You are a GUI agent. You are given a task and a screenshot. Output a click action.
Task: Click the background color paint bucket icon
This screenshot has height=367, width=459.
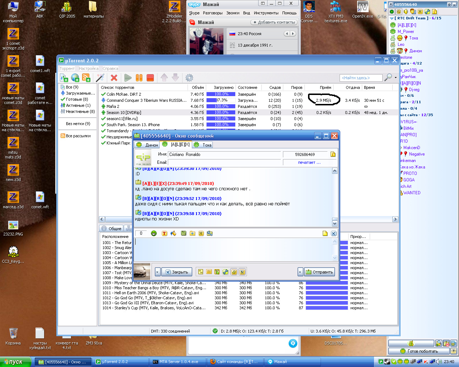pos(174,233)
